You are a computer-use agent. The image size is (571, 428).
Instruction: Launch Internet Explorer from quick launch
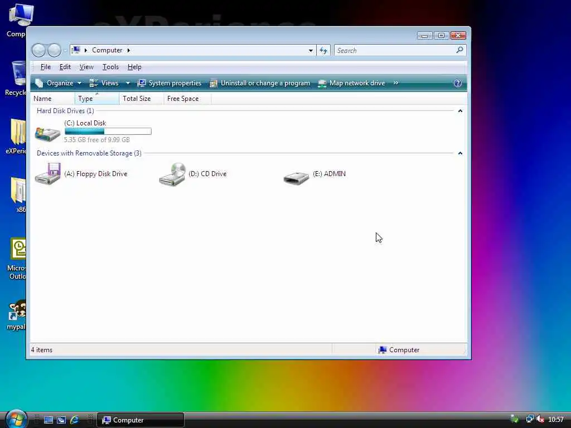tap(75, 420)
